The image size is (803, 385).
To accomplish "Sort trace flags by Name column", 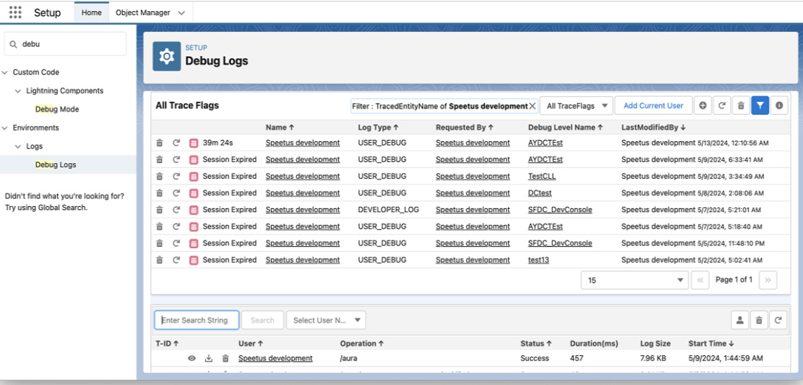I will pos(280,127).
